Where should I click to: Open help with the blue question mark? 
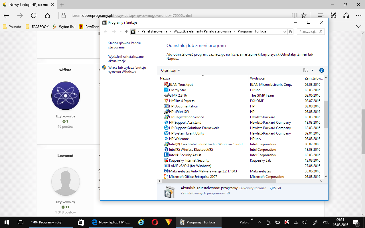click(321, 70)
